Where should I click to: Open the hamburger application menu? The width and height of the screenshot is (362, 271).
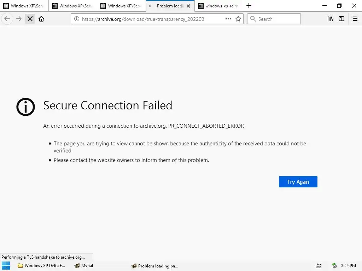(x=355, y=19)
